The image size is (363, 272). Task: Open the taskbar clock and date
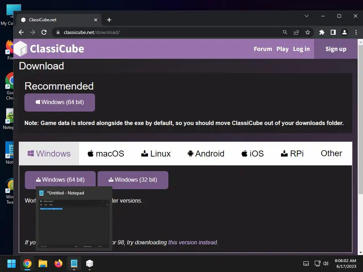[x=345, y=263]
